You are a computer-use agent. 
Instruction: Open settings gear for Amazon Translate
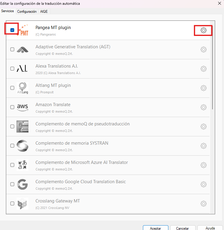click(x=203, y=107)
